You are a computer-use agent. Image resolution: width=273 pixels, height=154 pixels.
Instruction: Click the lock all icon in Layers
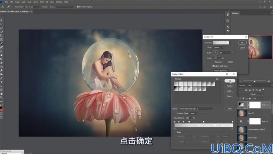pos(250,98)
